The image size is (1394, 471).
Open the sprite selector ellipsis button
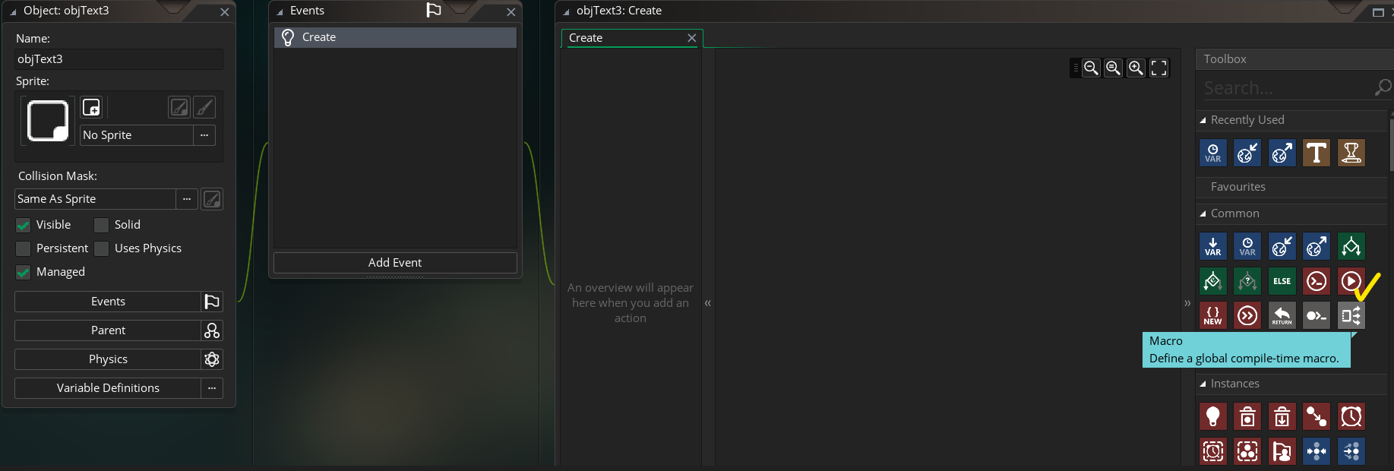click(x=204, y=135)
